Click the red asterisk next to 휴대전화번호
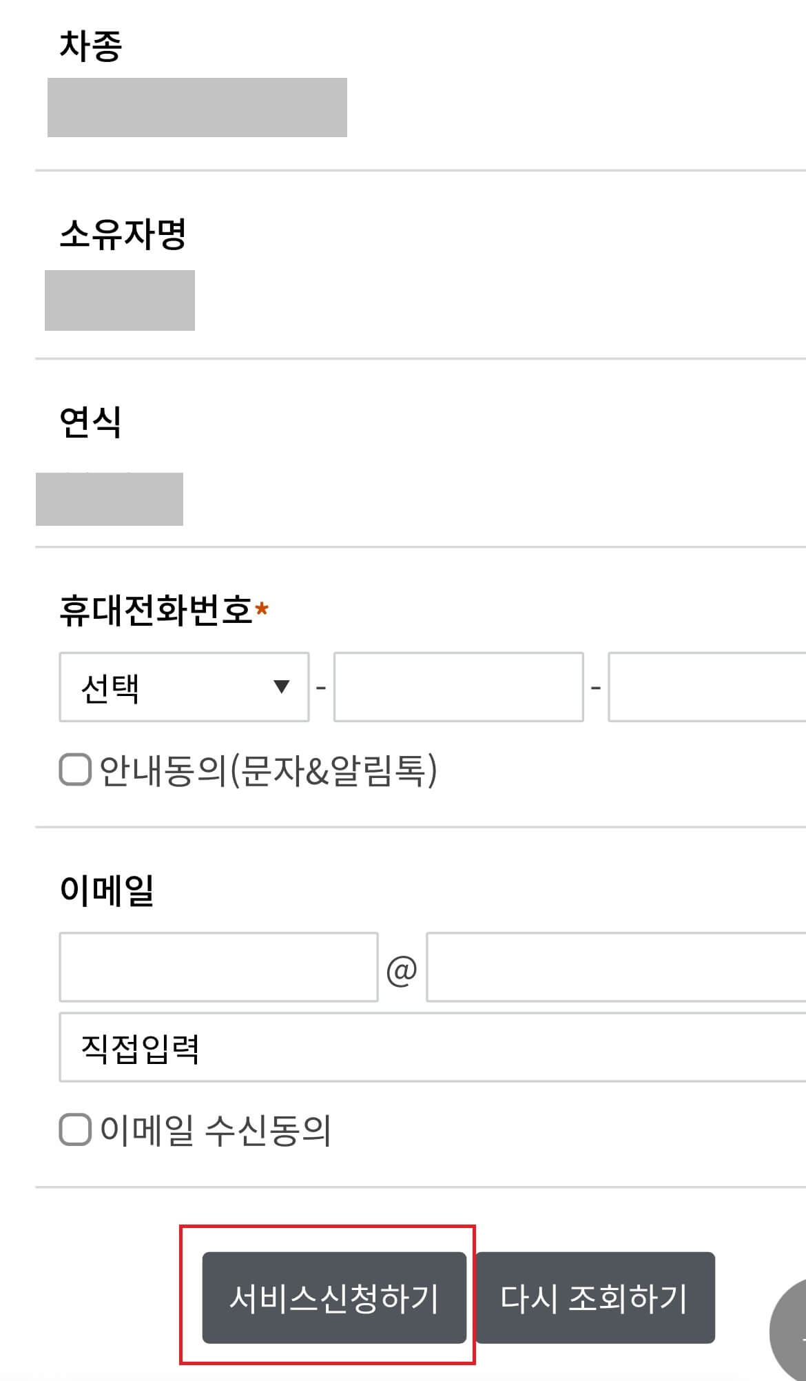The image size is (806, 1381). (x=261, y=609)
